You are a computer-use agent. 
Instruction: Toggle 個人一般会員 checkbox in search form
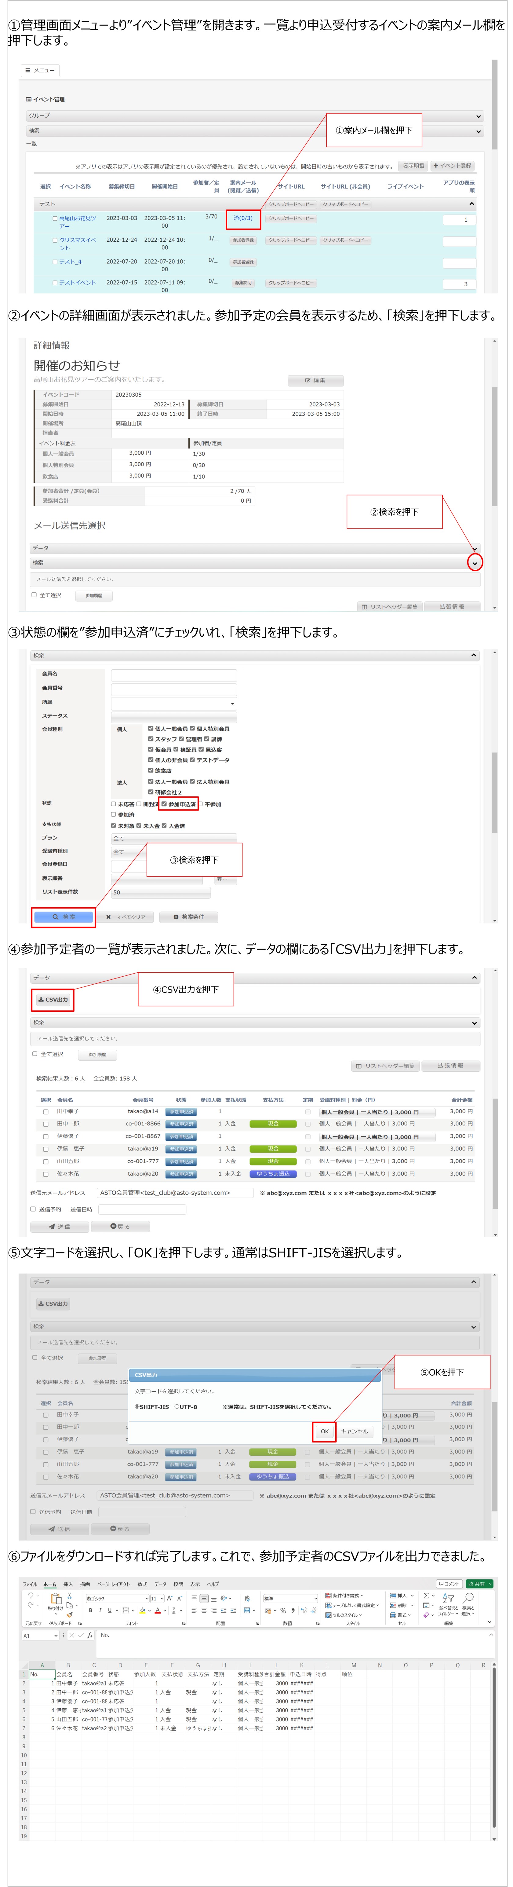point(151,728)
